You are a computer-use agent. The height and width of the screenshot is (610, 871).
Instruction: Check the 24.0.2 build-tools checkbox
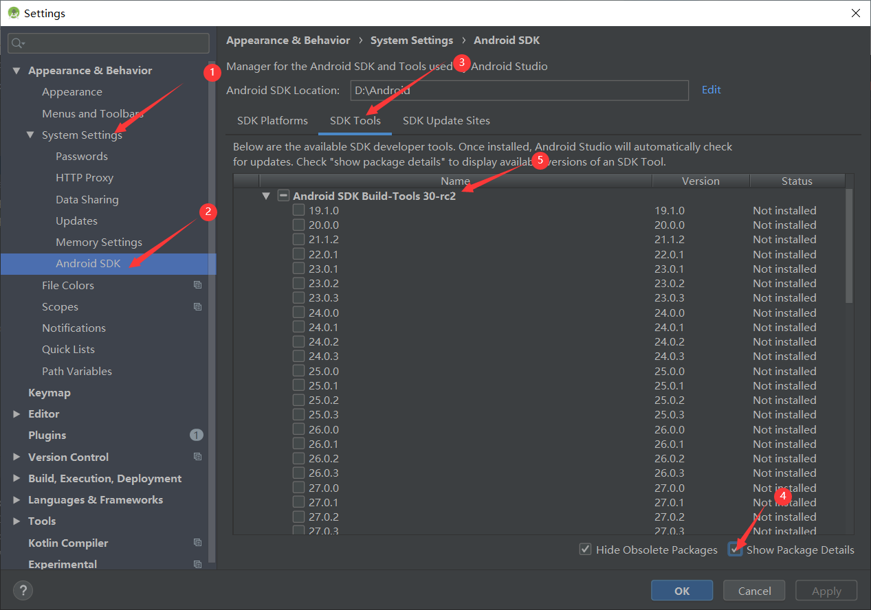pyautogui.click(x=298, y=341)
